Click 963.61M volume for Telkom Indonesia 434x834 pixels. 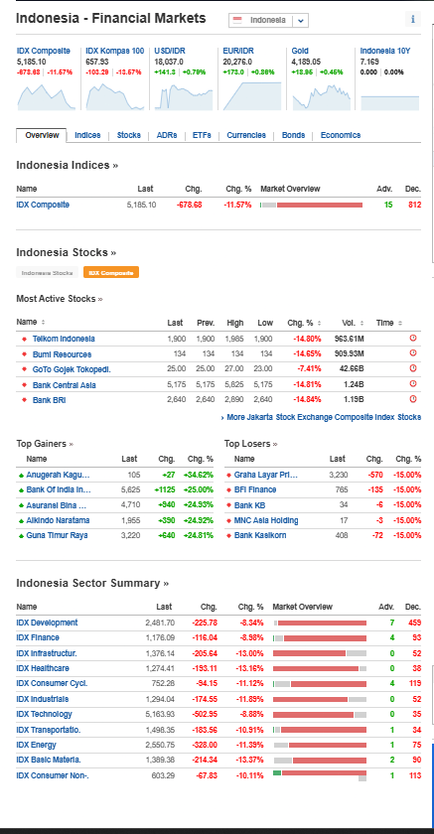tap(350, 339)
